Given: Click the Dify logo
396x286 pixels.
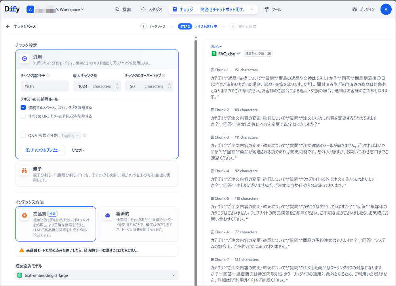Looking at the screenshot, I should [12, 9].
